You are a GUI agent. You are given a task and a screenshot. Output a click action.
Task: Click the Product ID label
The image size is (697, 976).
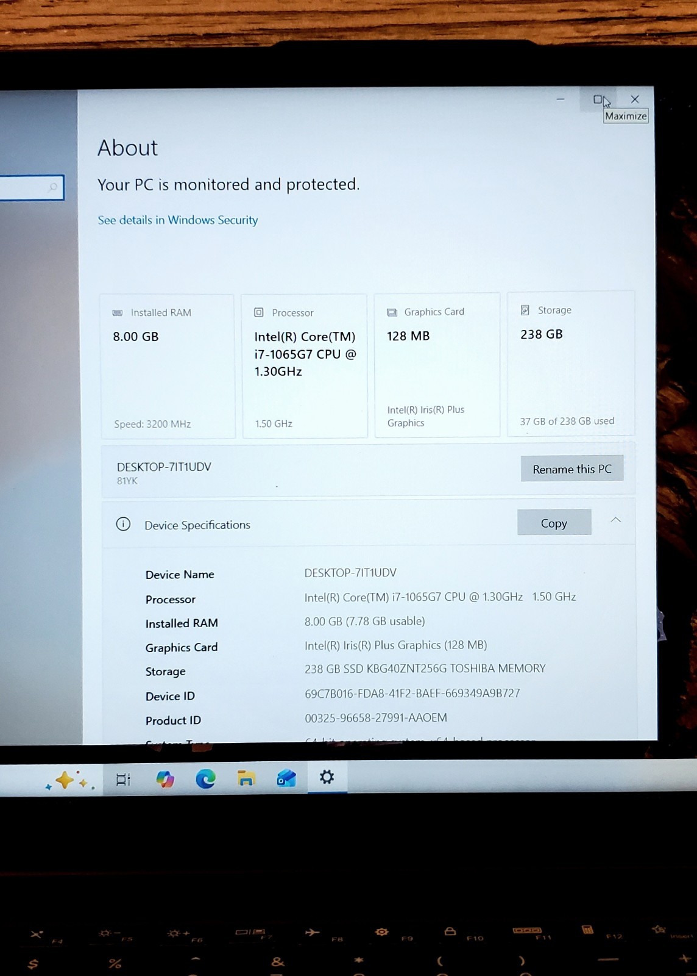point(173,720)
